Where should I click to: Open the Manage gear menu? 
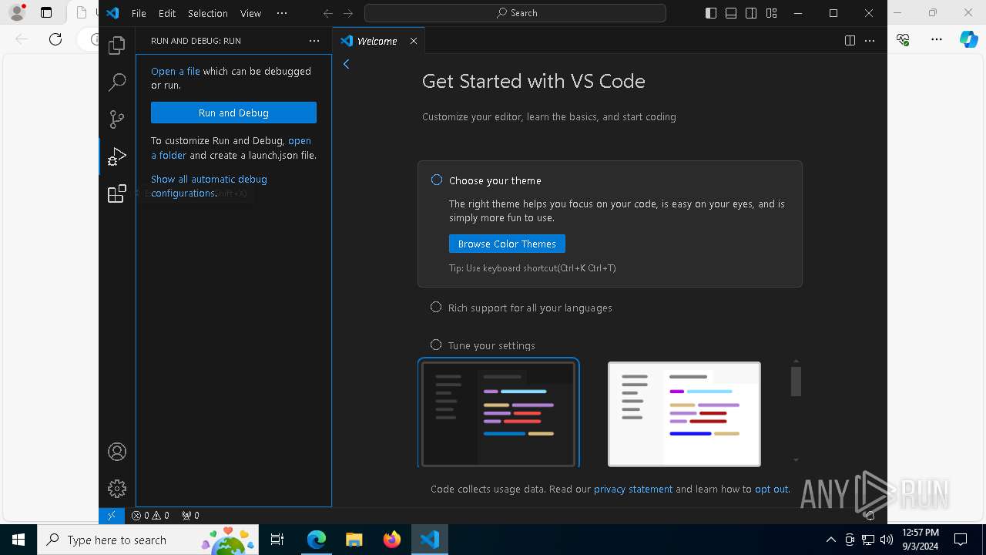(x=117, y=489)
